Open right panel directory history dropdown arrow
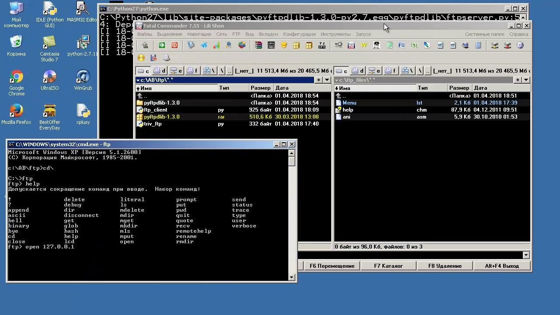This screenshot has width=560, height=315. click(526, 80)
